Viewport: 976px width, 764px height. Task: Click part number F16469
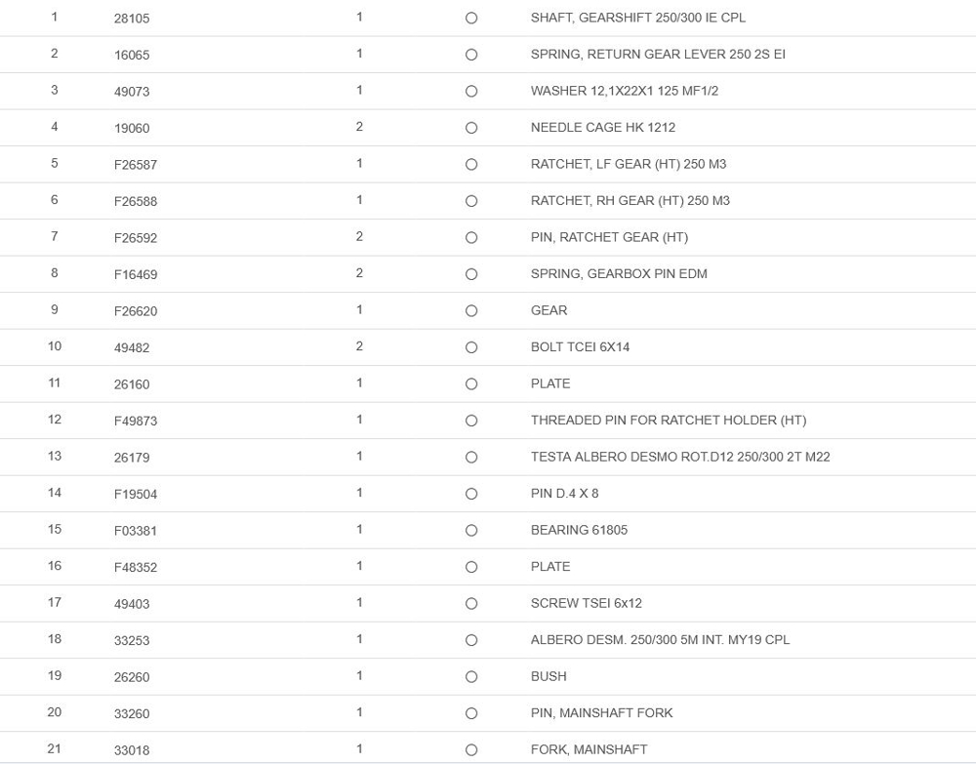pyautogui.click(x=136, y=274)
